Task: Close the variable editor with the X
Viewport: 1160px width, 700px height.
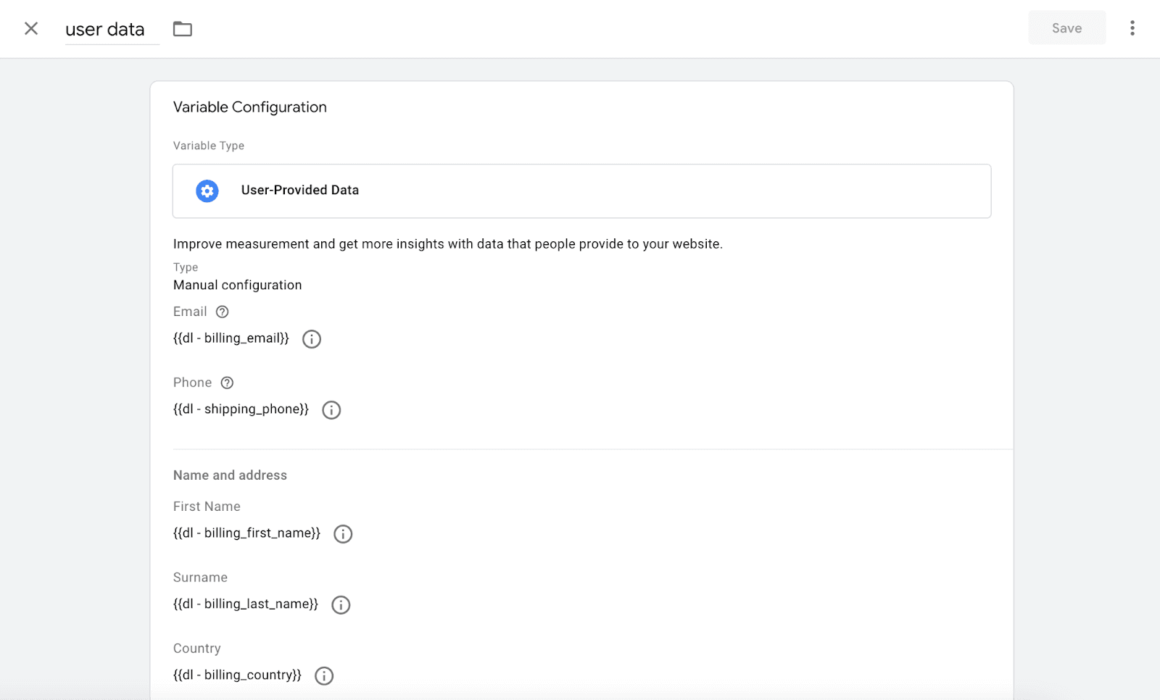Action: coord(31,28)
